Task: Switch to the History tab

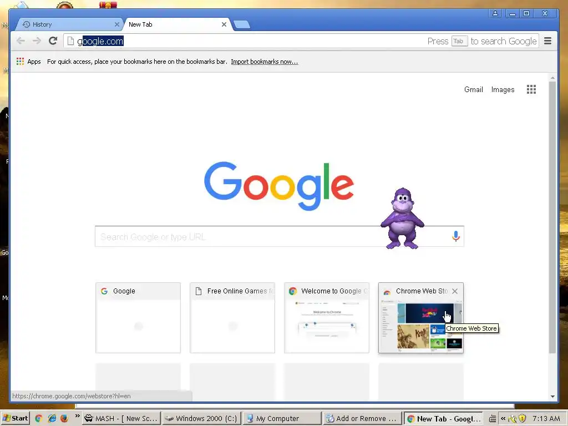Action: 69,24
